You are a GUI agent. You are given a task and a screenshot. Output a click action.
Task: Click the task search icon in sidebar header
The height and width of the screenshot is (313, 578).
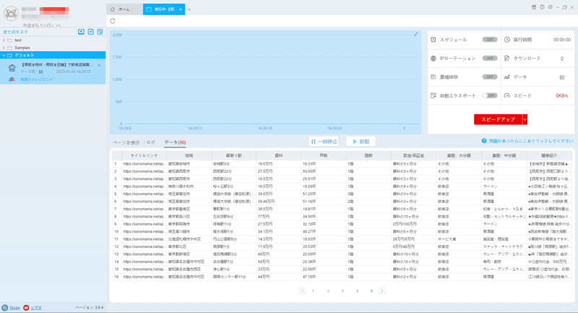click(x=100, y=32)
